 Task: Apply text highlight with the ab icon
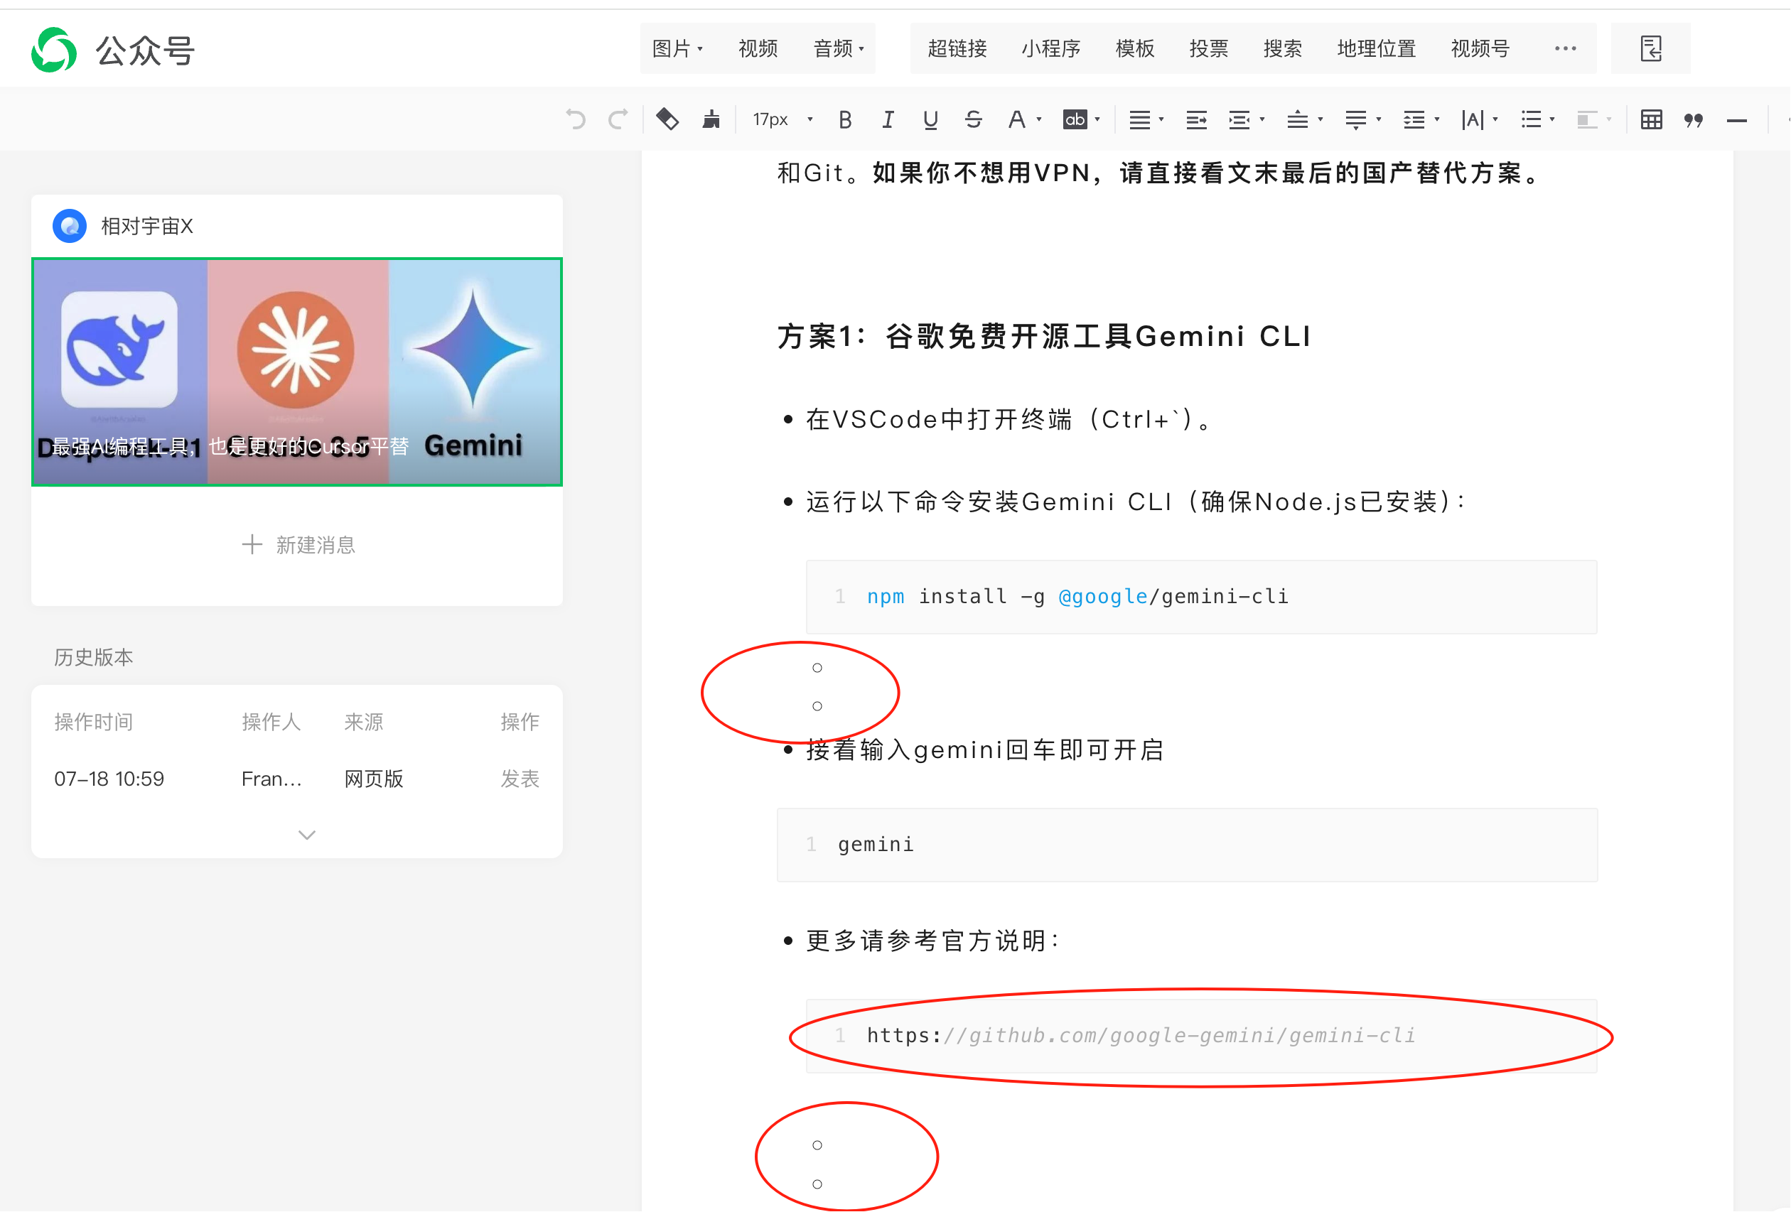coord(1075,119)
